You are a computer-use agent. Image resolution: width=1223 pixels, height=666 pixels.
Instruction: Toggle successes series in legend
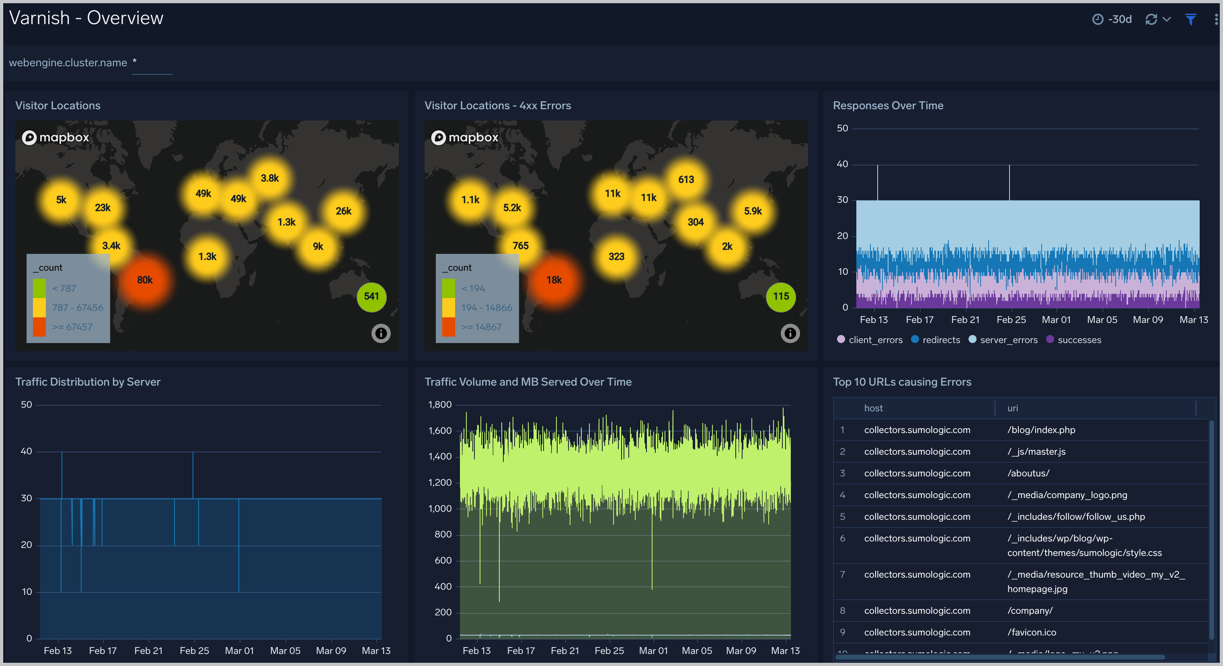(1073, 340)
